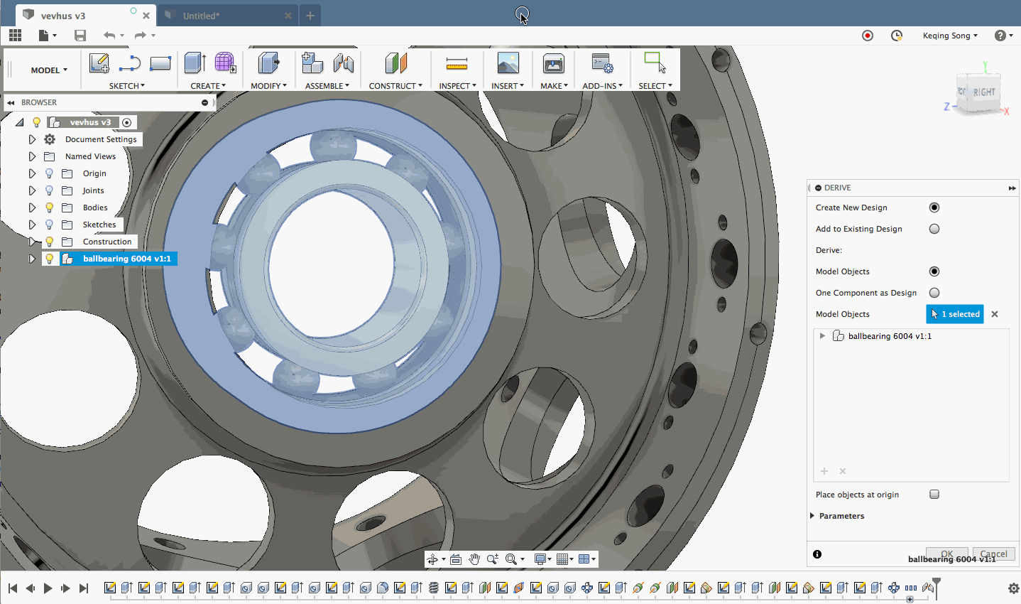Click the Measure ruler icon under Inspect
The image size is (1021, 604).
coord(457,65)
